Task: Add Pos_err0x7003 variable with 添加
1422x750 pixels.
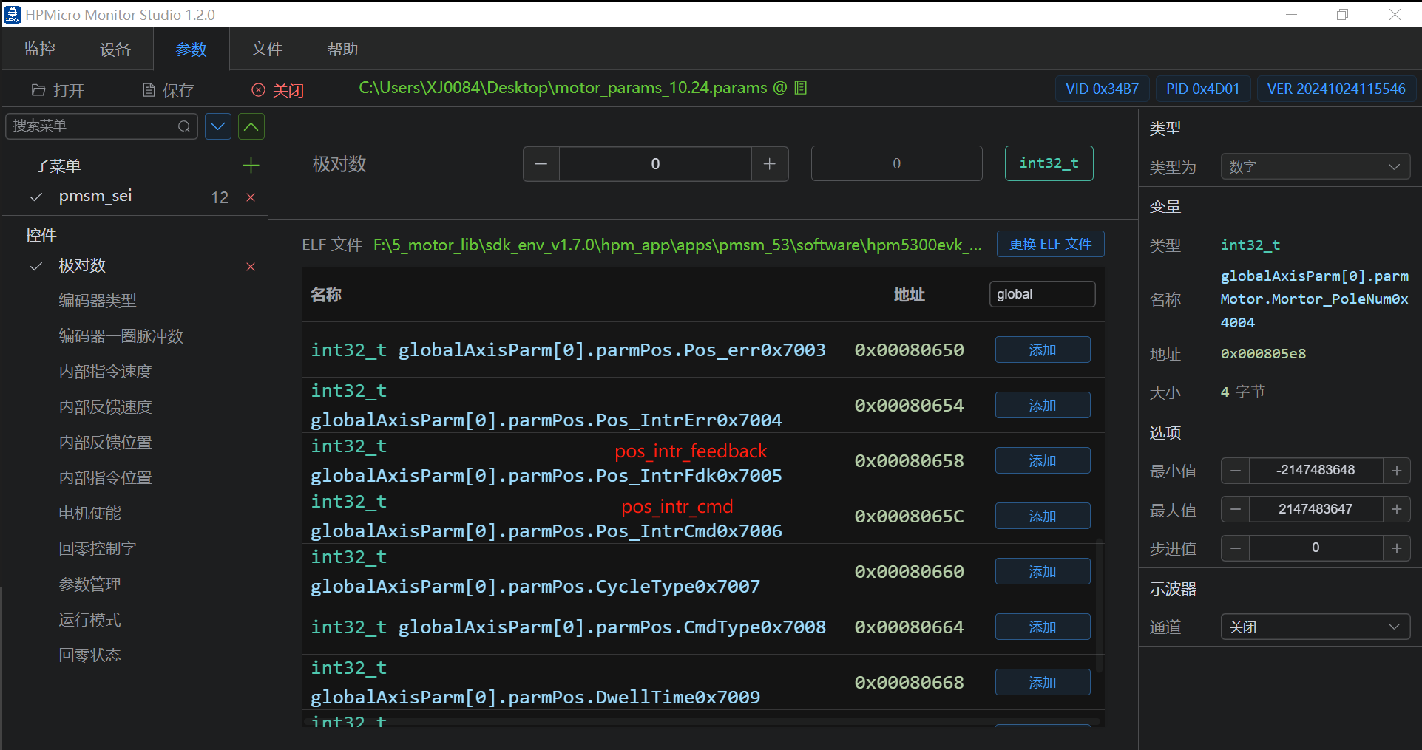Action: pos(1043,350)
